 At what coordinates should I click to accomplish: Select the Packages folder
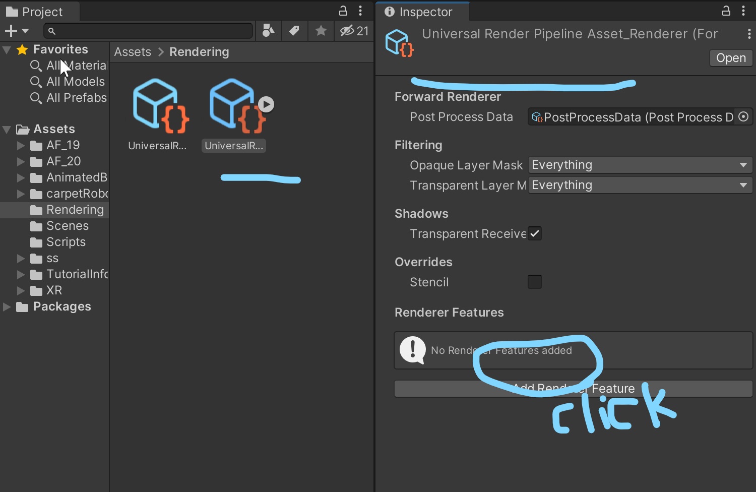[54, 306]
